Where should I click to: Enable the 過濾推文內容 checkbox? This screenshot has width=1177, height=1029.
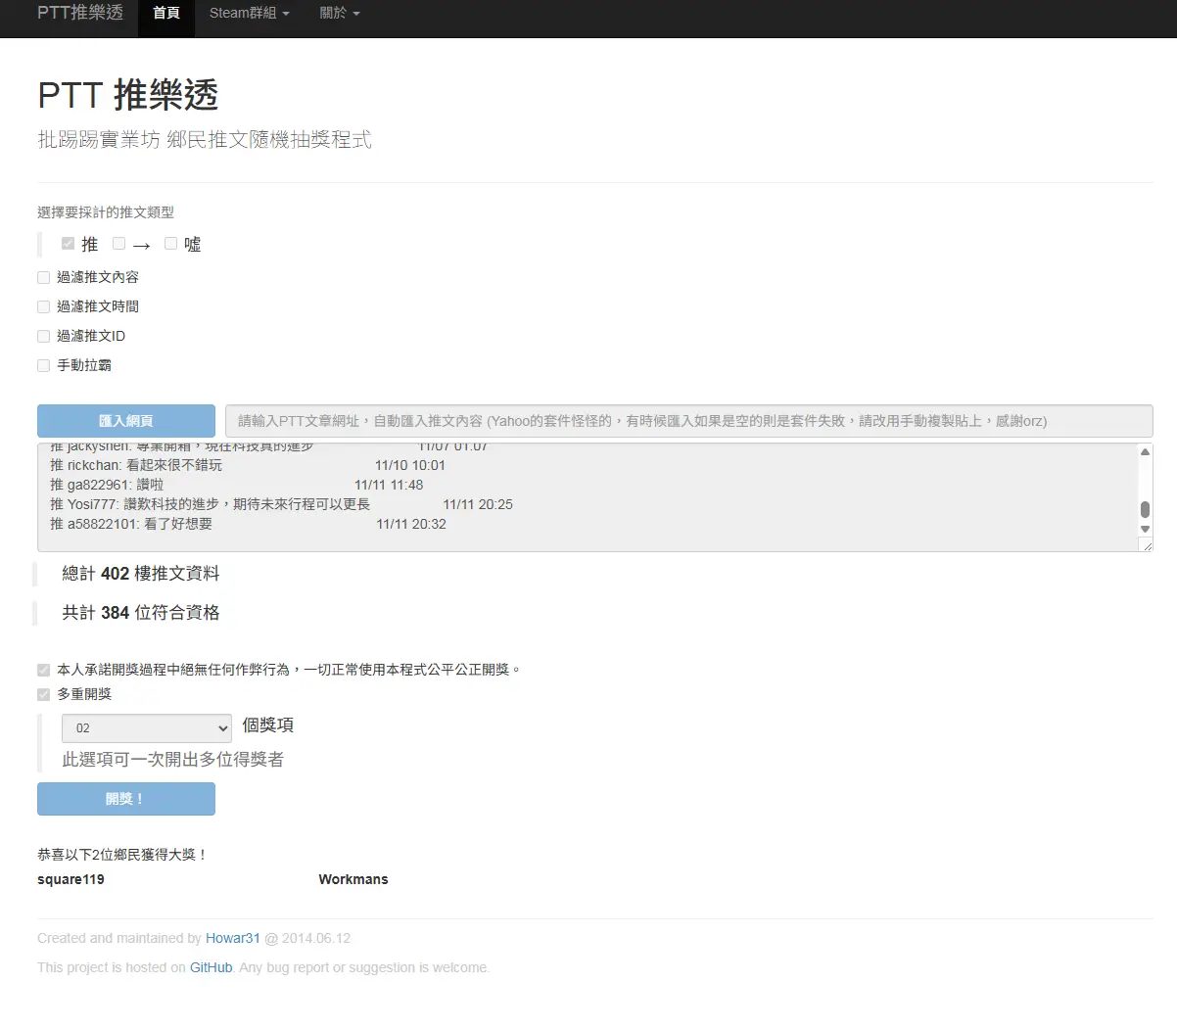43,278
